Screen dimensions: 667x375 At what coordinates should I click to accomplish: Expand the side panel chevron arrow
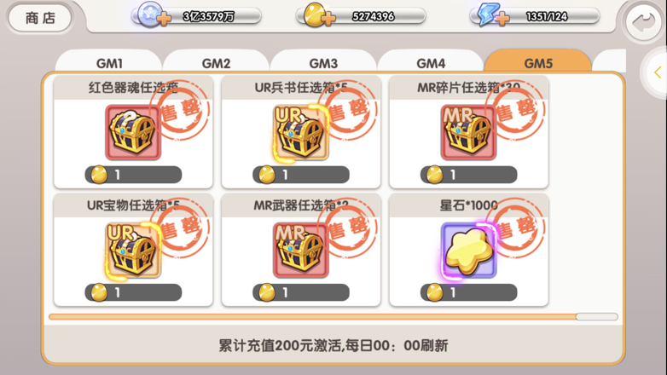(658, 72)
